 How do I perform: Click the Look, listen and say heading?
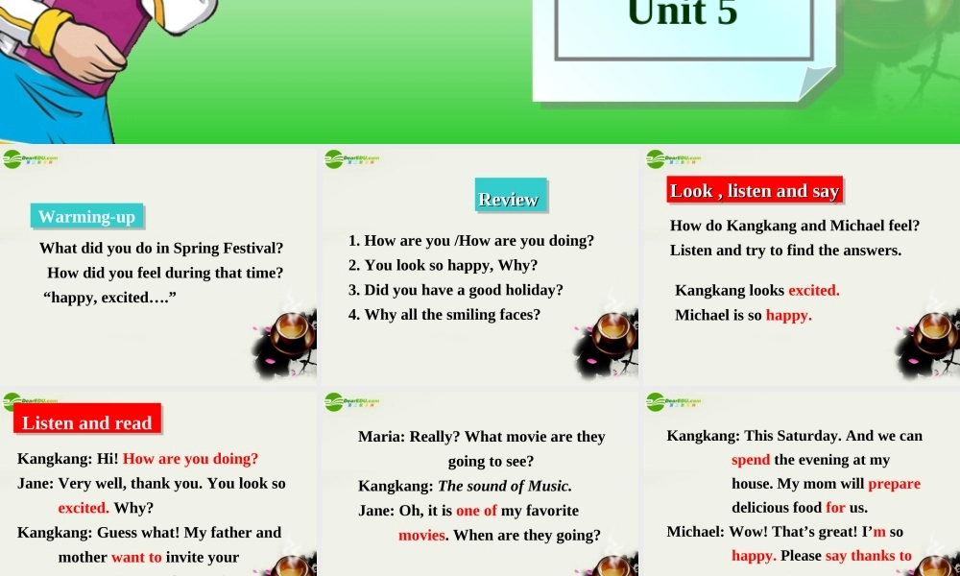(x=755, y=190)
